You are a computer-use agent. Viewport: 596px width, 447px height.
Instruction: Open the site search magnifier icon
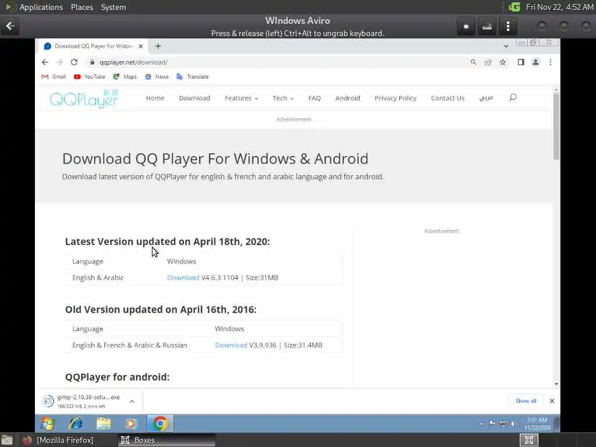(x=513, y=98)
